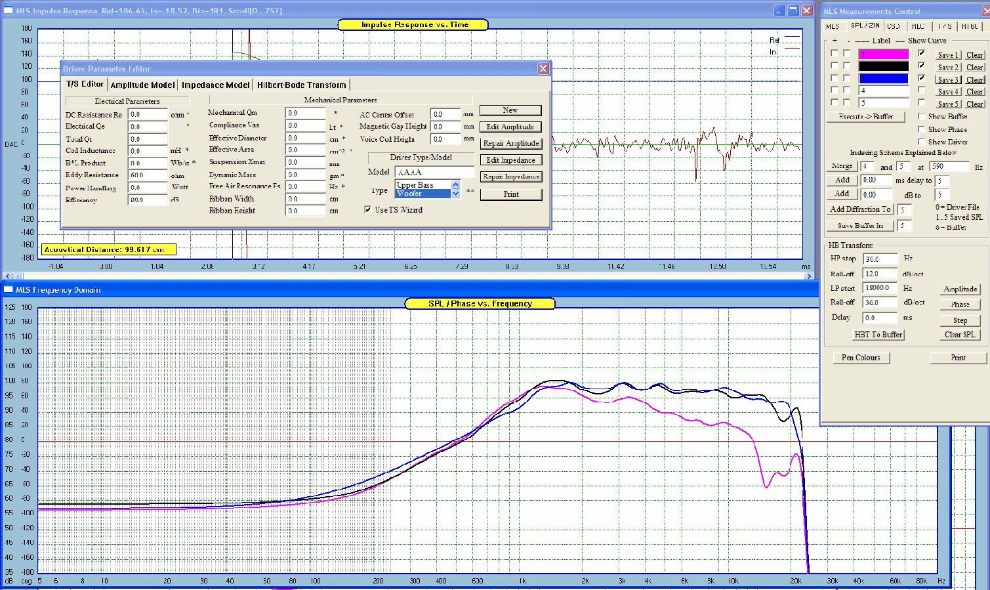Click the Edit Amplitude button
The image size is (990, 590).
(510, 127)
